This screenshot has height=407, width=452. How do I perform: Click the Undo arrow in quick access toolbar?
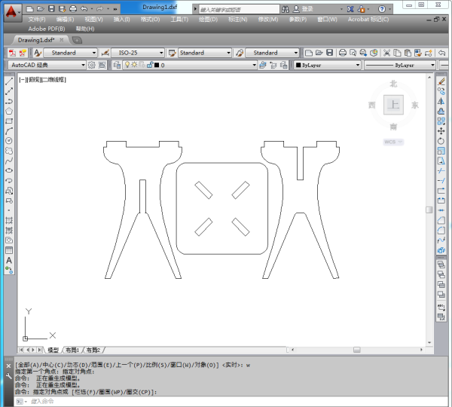(84, 8)
